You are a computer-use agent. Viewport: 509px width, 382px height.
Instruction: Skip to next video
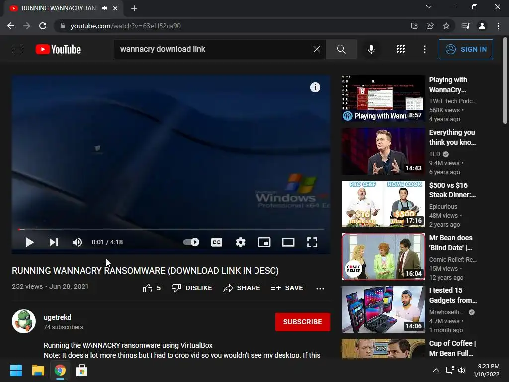[54, 242]
